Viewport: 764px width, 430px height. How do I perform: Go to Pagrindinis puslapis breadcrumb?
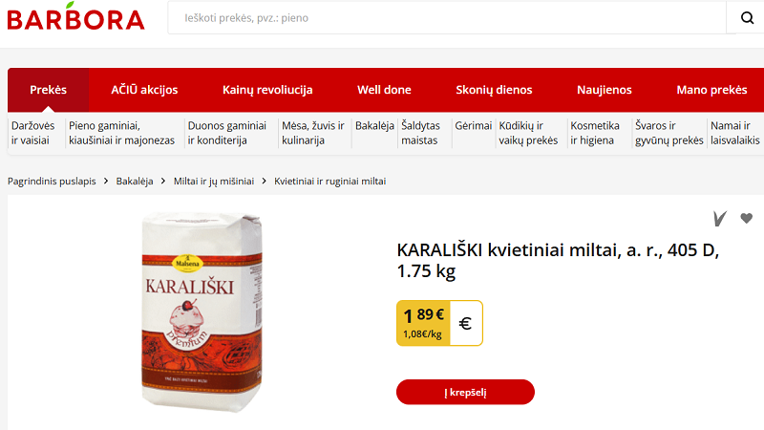(x=52, y=182)
